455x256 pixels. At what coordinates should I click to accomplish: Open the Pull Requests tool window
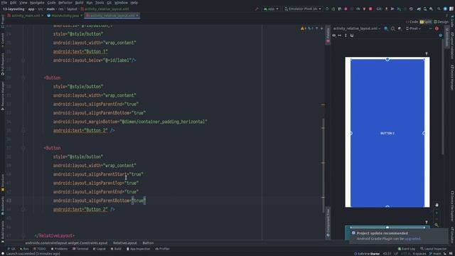click(2, 65)
